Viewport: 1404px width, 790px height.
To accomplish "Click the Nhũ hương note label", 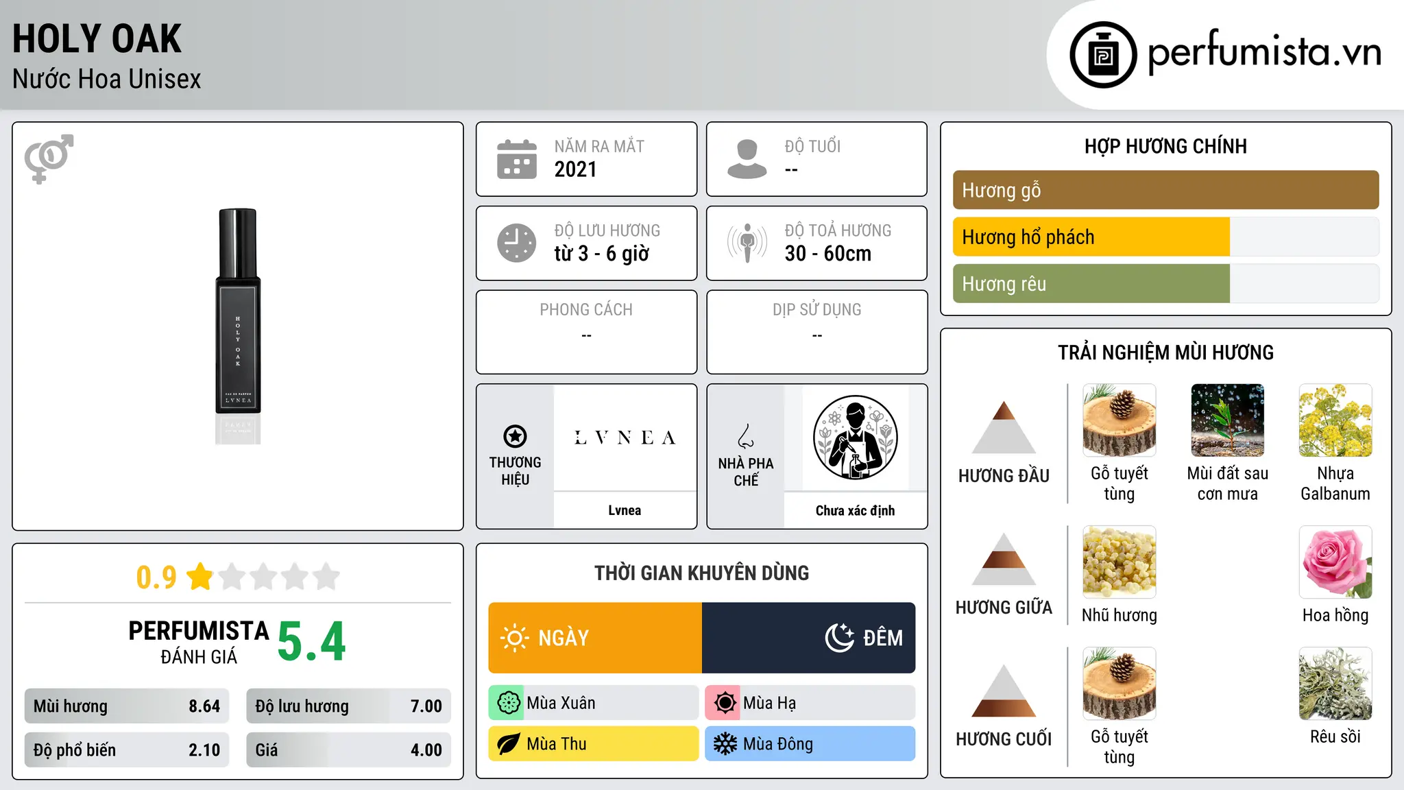I will click(1119, 615).
